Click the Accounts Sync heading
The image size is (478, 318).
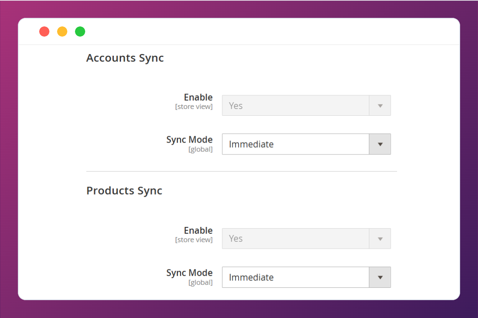pos(125,58)
